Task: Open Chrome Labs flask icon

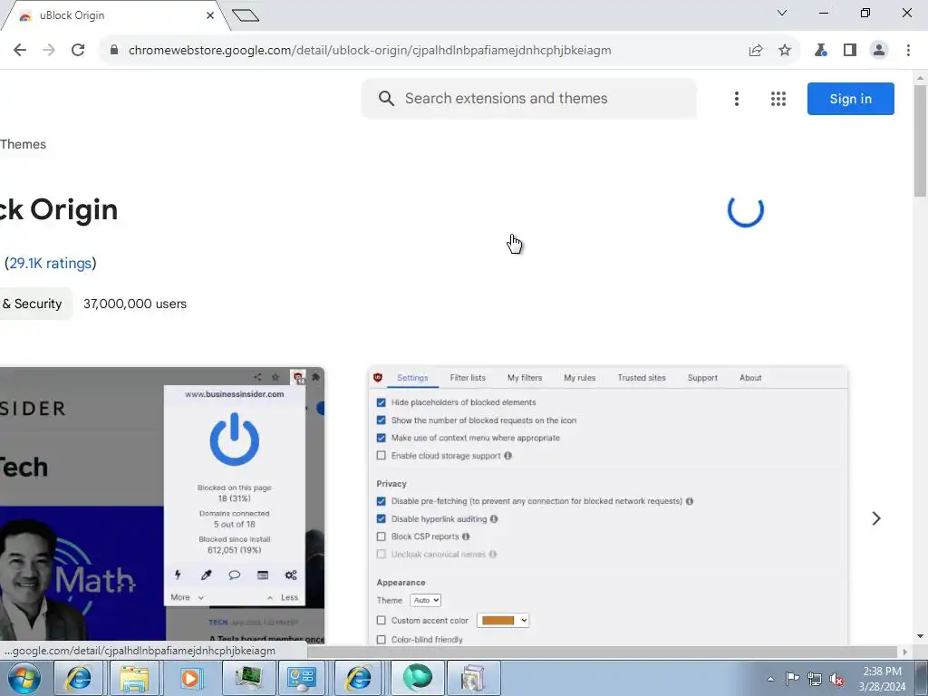Action: coord(820,51)
